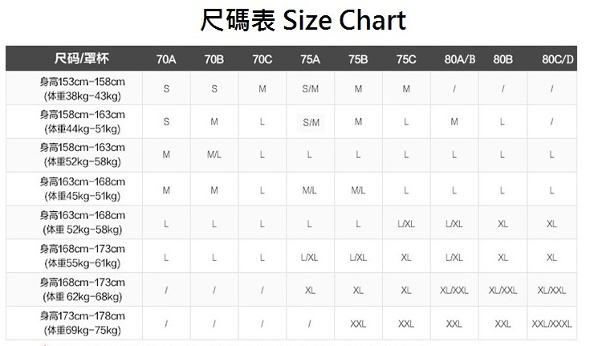Select the 75C column header

406,59
